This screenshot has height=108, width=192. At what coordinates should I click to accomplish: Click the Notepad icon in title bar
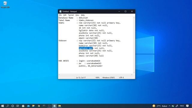point(60,11)
